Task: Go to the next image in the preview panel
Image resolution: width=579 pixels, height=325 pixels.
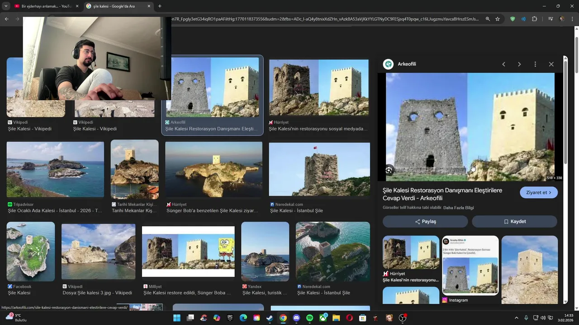Action: 519,64
